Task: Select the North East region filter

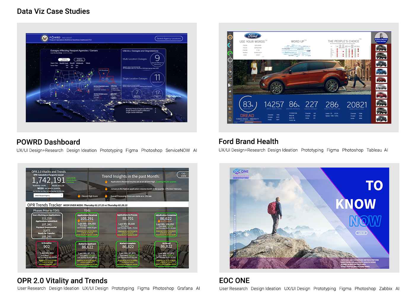Action: click(x=64, y=63)
